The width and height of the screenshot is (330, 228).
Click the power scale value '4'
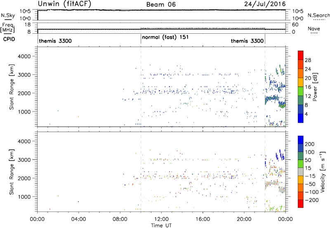(x=306, y=114)
